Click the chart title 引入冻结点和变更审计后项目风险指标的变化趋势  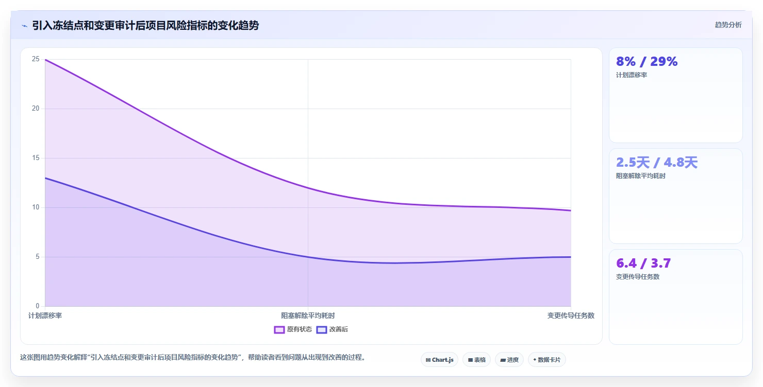point(145,25)
